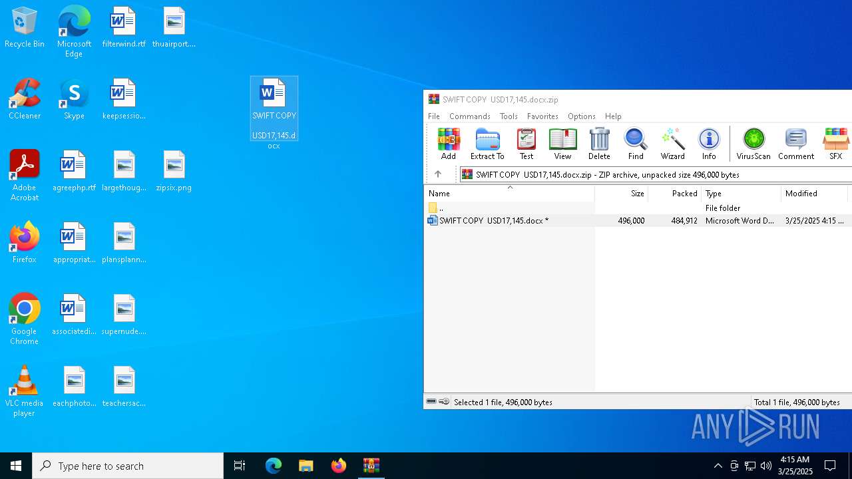Viewport: 852px width, 479px height.
Task: Select appropriat... document on desktop
Action: pos(74,243)
